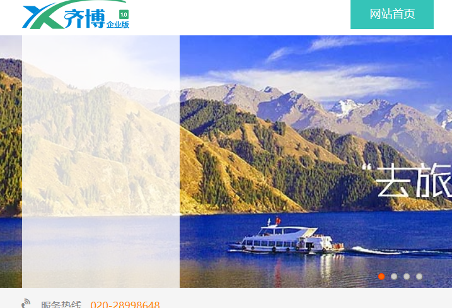Click the service hotline phone icon

tap(26, 304)
